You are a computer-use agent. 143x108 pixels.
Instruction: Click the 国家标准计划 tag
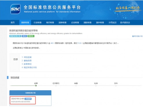[x=15, y=36]
